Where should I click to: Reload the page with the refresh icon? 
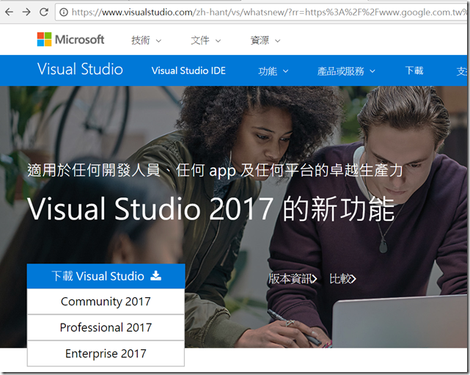44,12
